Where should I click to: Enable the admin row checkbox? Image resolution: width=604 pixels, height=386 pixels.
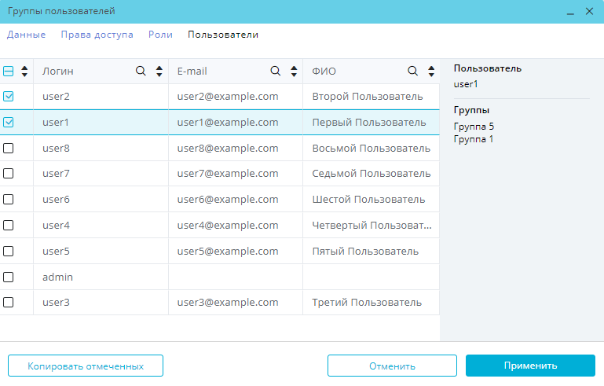click(9, 277)
